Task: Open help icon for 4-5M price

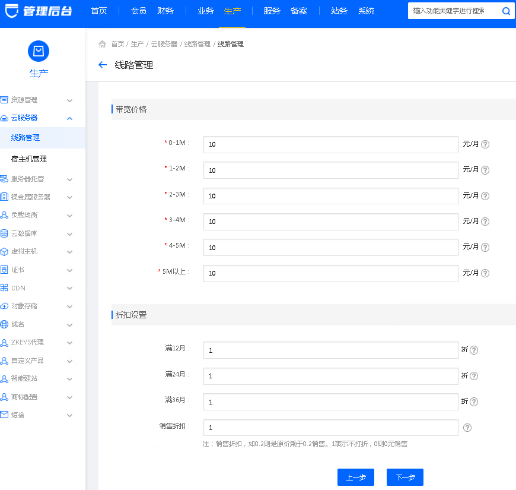Action: (485, 247)
